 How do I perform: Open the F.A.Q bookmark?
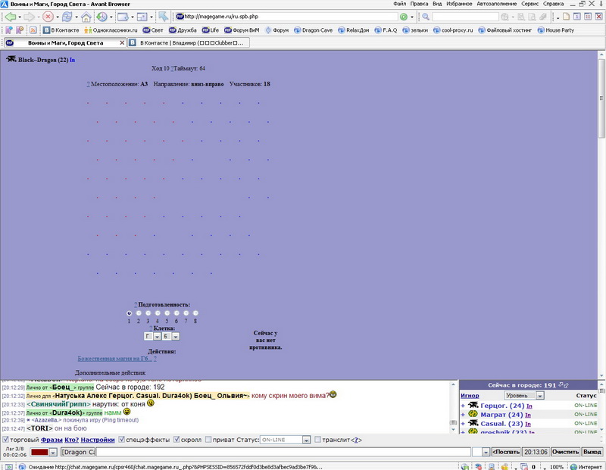click(x=386, y=30)
